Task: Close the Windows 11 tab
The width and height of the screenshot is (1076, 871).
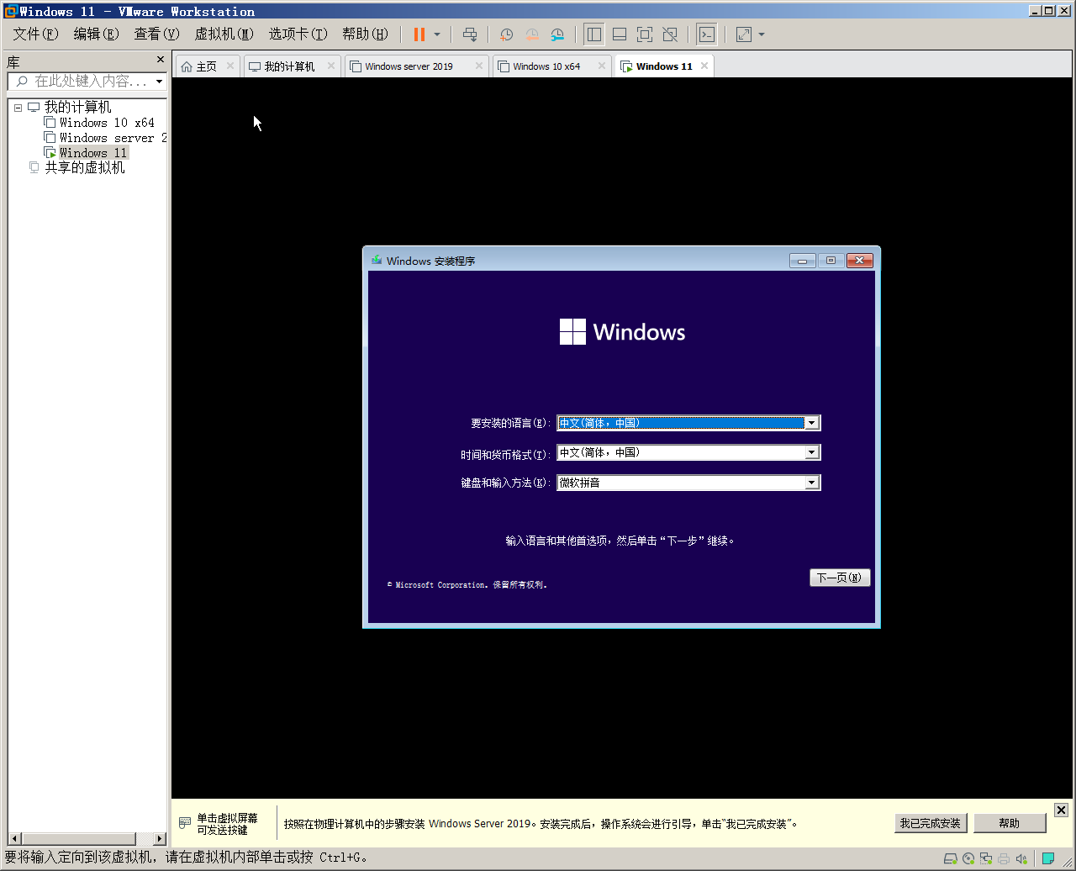Action: (x=704, y=66)
